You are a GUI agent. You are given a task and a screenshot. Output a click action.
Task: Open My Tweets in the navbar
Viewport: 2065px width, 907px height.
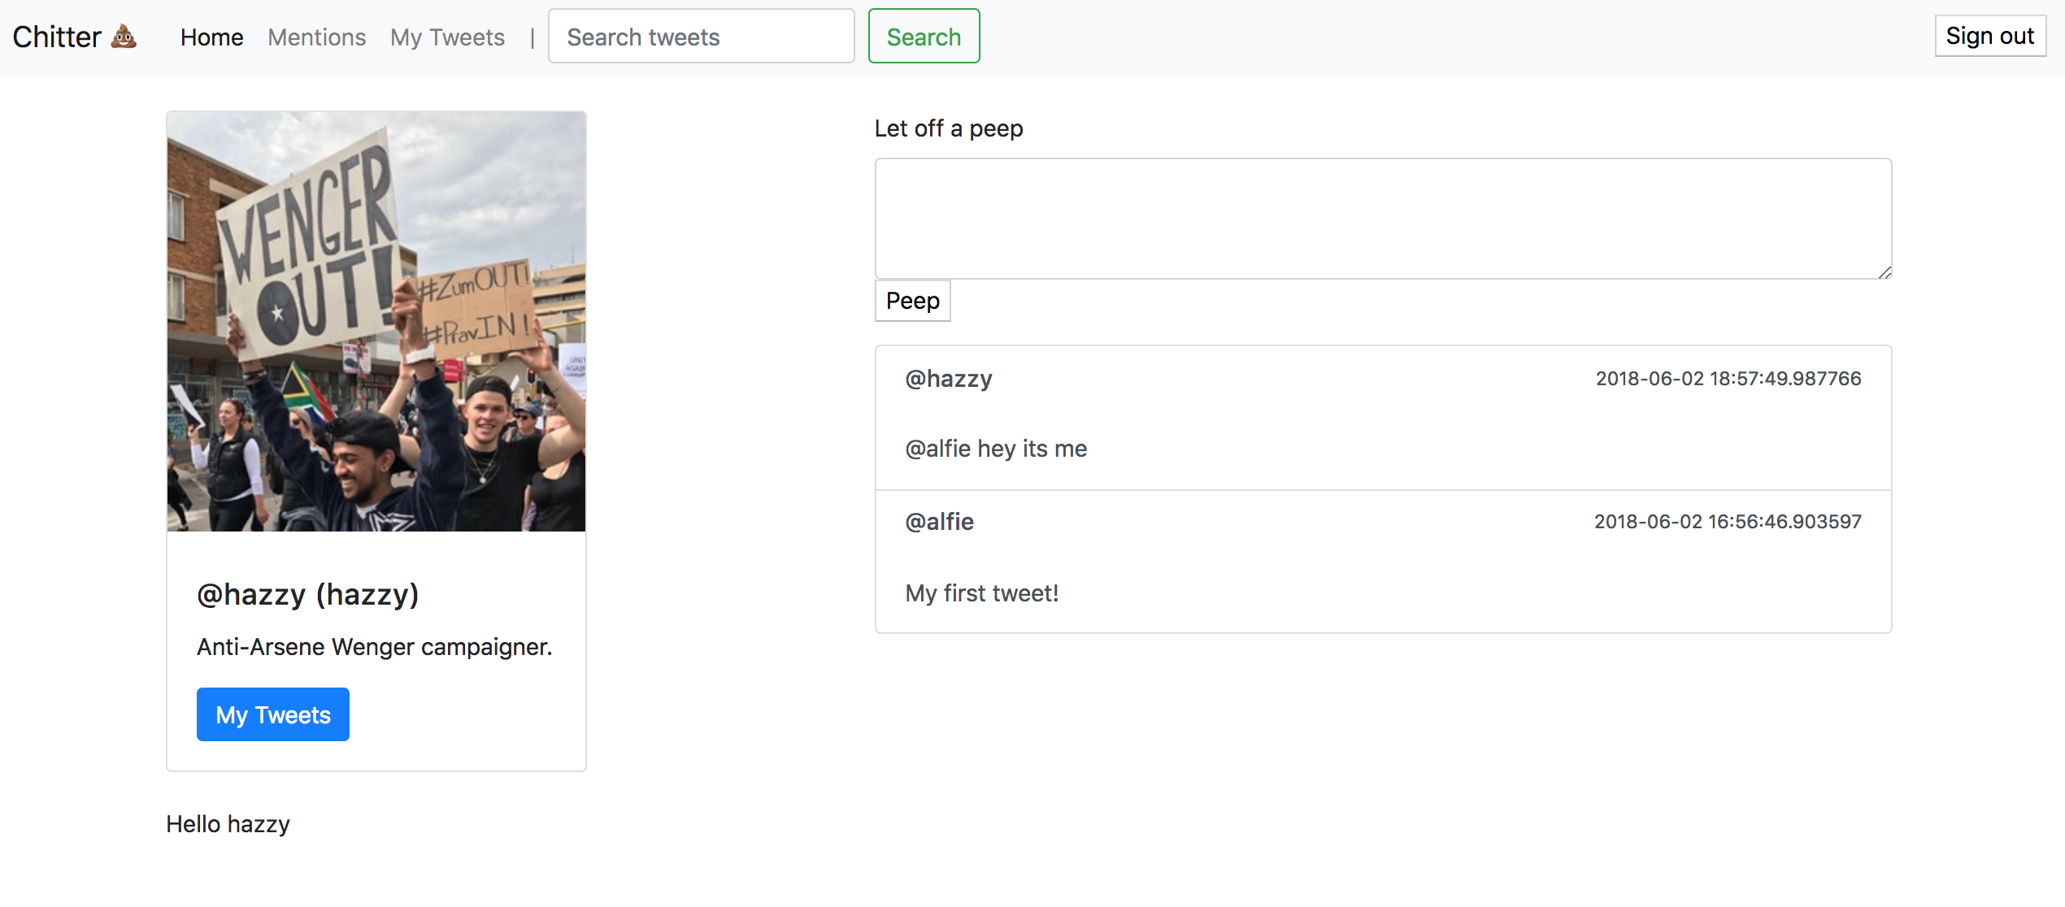click(447, 37)
